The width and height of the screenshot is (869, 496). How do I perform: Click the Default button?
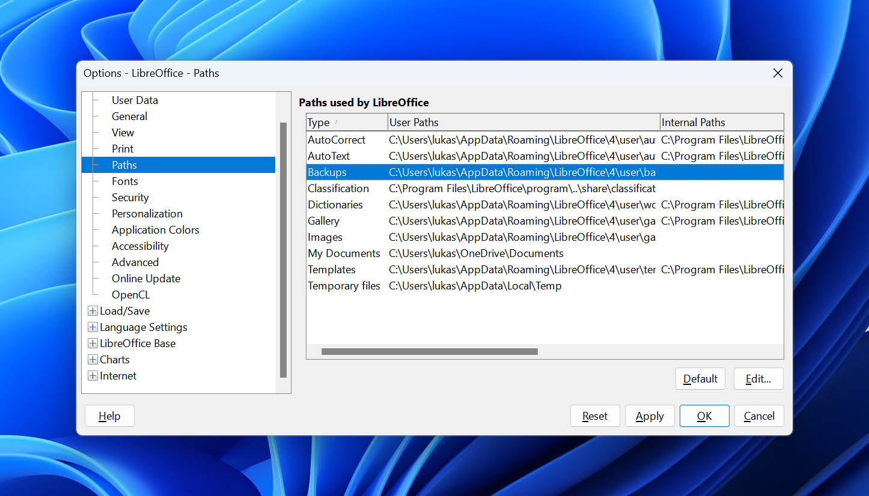tap(700, 379)
